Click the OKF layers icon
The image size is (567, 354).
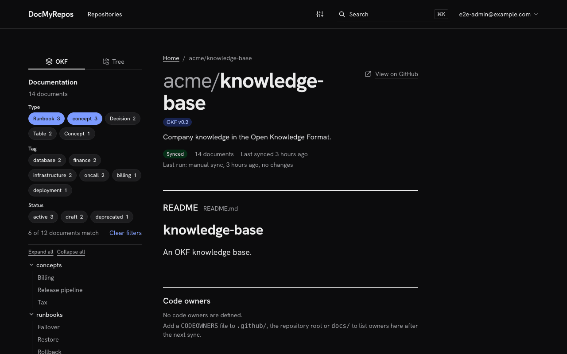tap(49, 62)
